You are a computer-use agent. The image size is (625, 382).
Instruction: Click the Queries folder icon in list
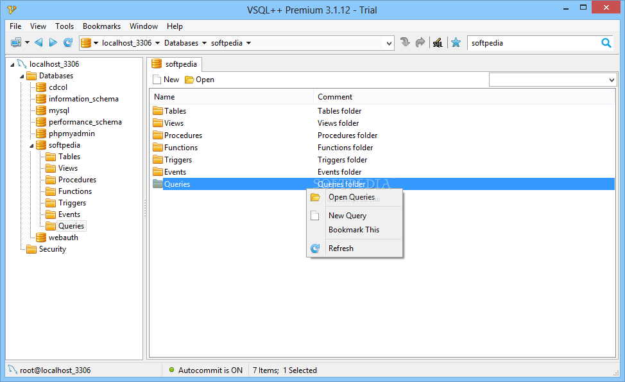(158, 184)
